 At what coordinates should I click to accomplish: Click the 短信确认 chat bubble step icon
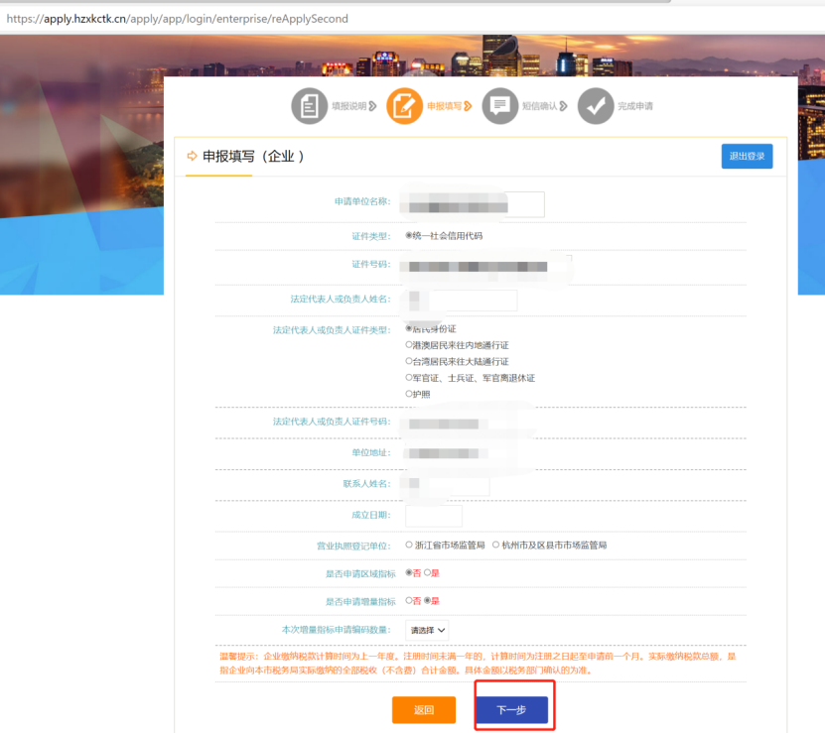[x=499, y=106]
